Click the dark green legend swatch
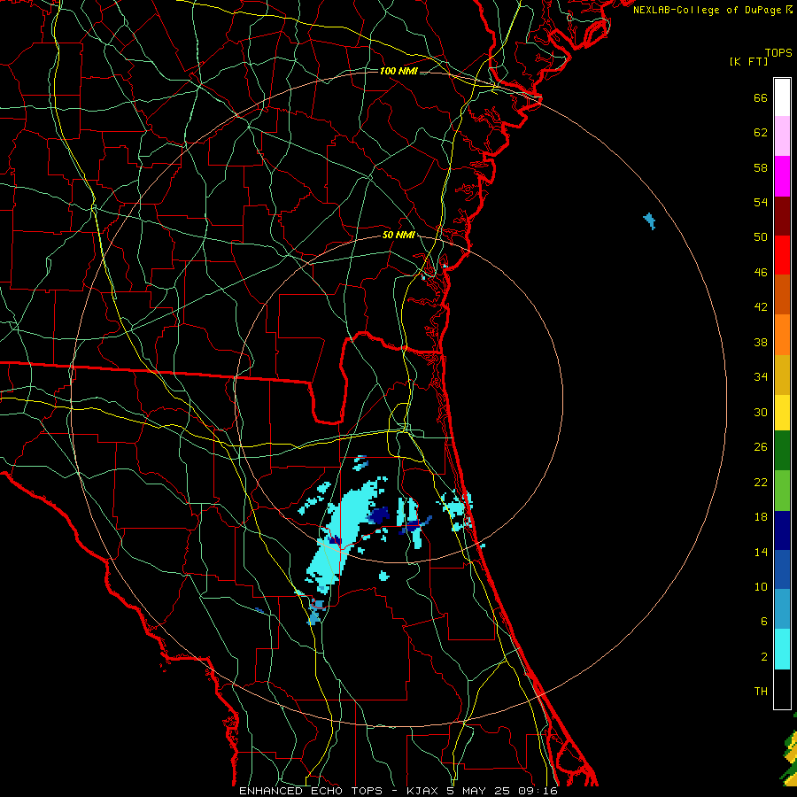The height and width of the screenshot is (797, 797). pos(782,450)
